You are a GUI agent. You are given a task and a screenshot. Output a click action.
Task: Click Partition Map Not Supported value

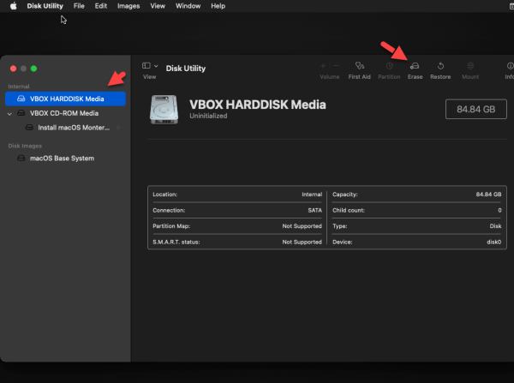[x=302, y=226]
